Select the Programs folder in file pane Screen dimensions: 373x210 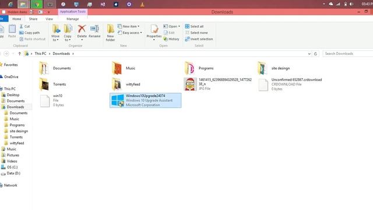(x=199, y=68)
